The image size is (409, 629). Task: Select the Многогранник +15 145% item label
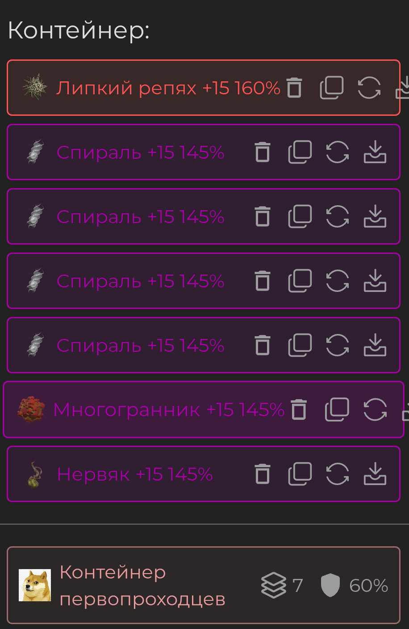(x=169, y=410)
